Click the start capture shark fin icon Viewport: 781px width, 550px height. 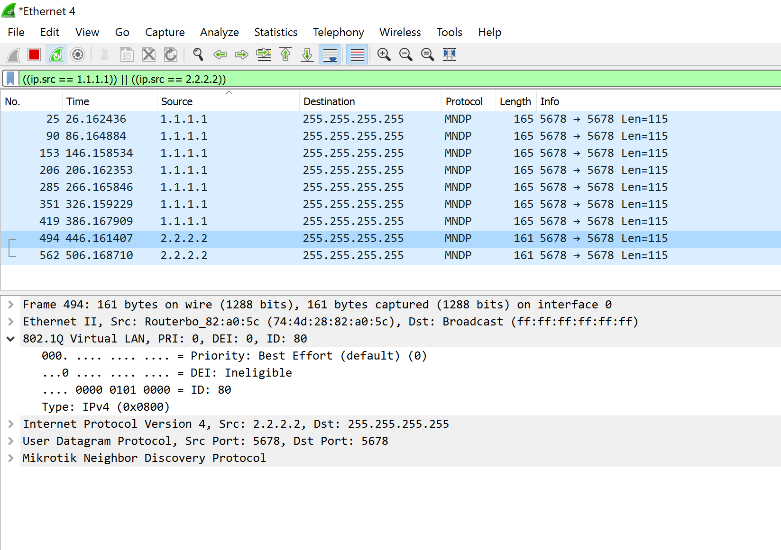pyautogui.click(x=13, y=55)
